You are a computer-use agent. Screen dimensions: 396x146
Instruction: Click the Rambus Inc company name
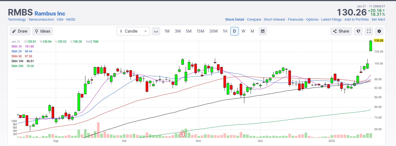click(x=50, y=13)
